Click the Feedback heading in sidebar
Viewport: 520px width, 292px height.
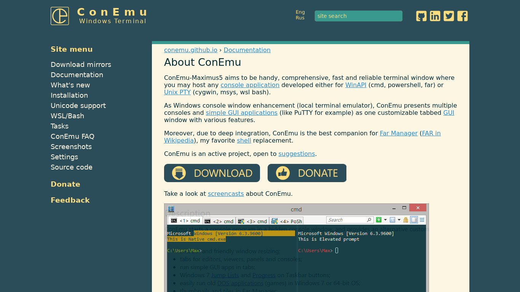70,200
